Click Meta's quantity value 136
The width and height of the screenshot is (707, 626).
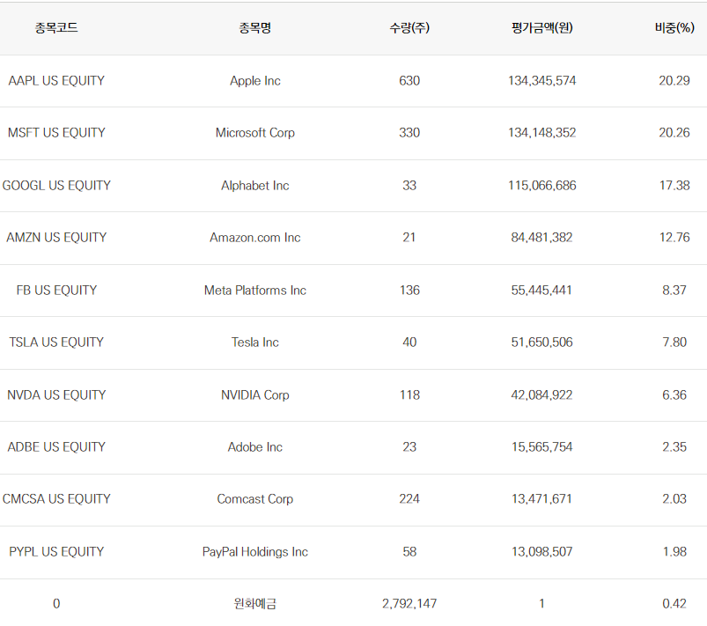coord(409,290)
